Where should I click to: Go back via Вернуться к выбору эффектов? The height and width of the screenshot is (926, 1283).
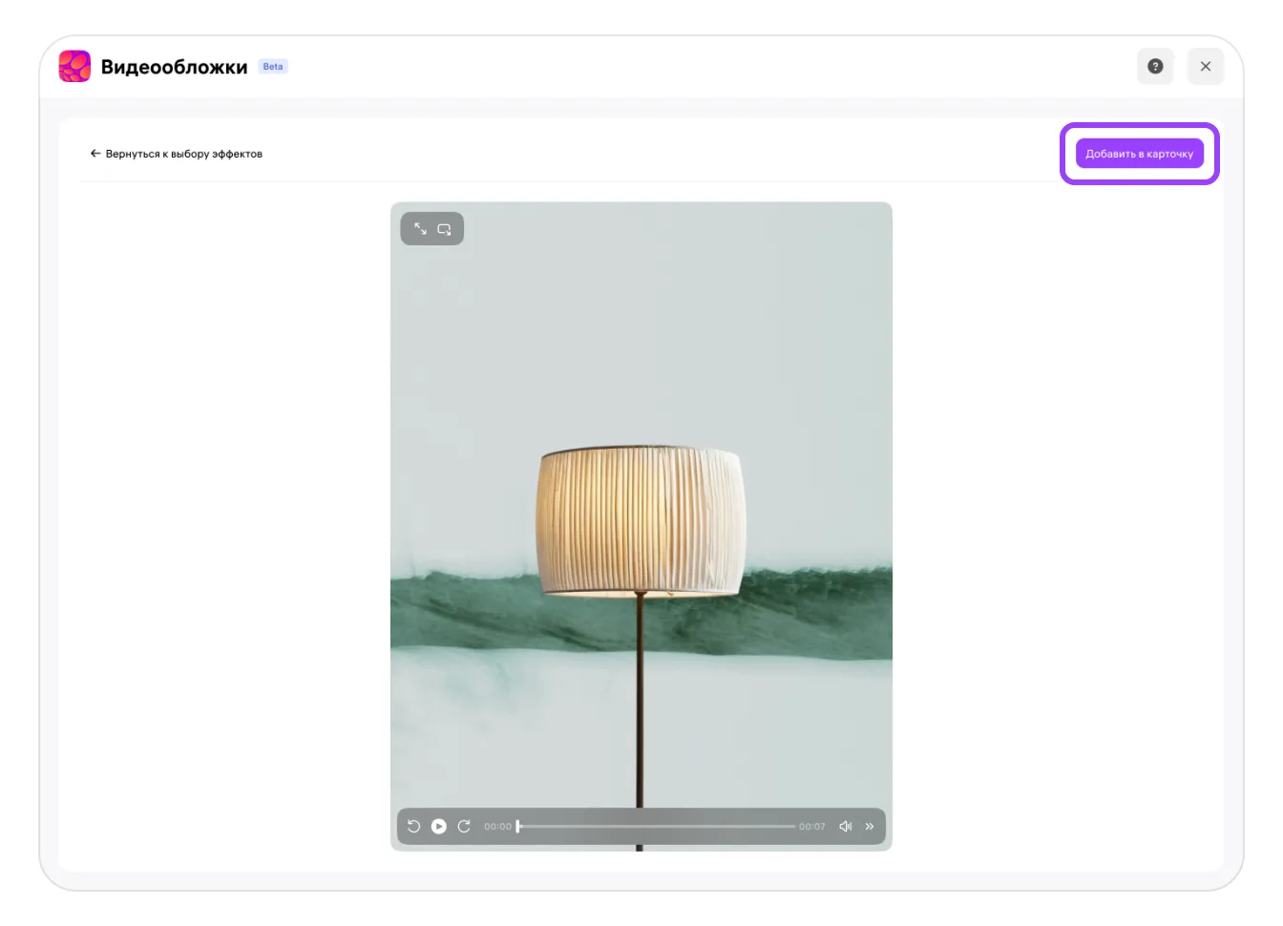click(x=183, y=154)
